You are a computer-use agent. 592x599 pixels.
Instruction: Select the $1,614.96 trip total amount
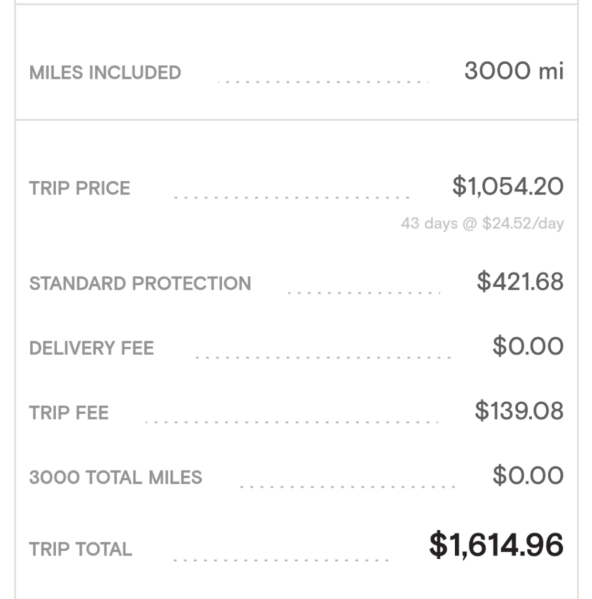(496, 545)
